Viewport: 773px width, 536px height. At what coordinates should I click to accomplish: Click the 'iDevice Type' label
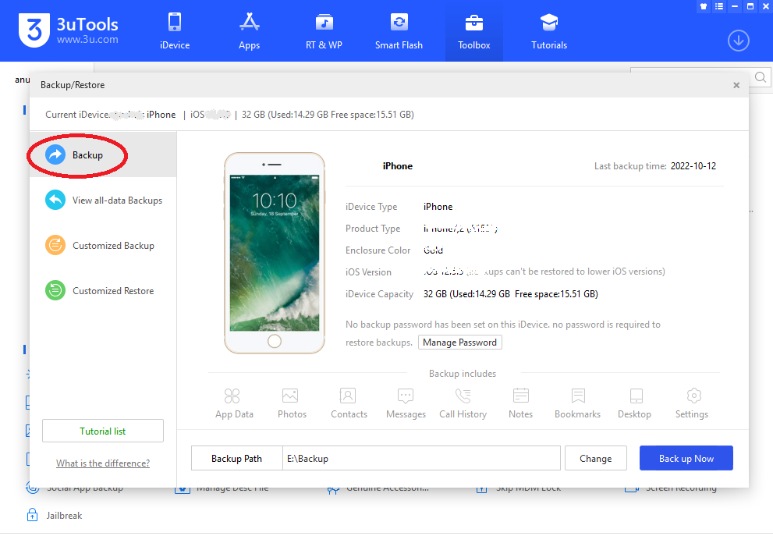[x=371, y=207]
